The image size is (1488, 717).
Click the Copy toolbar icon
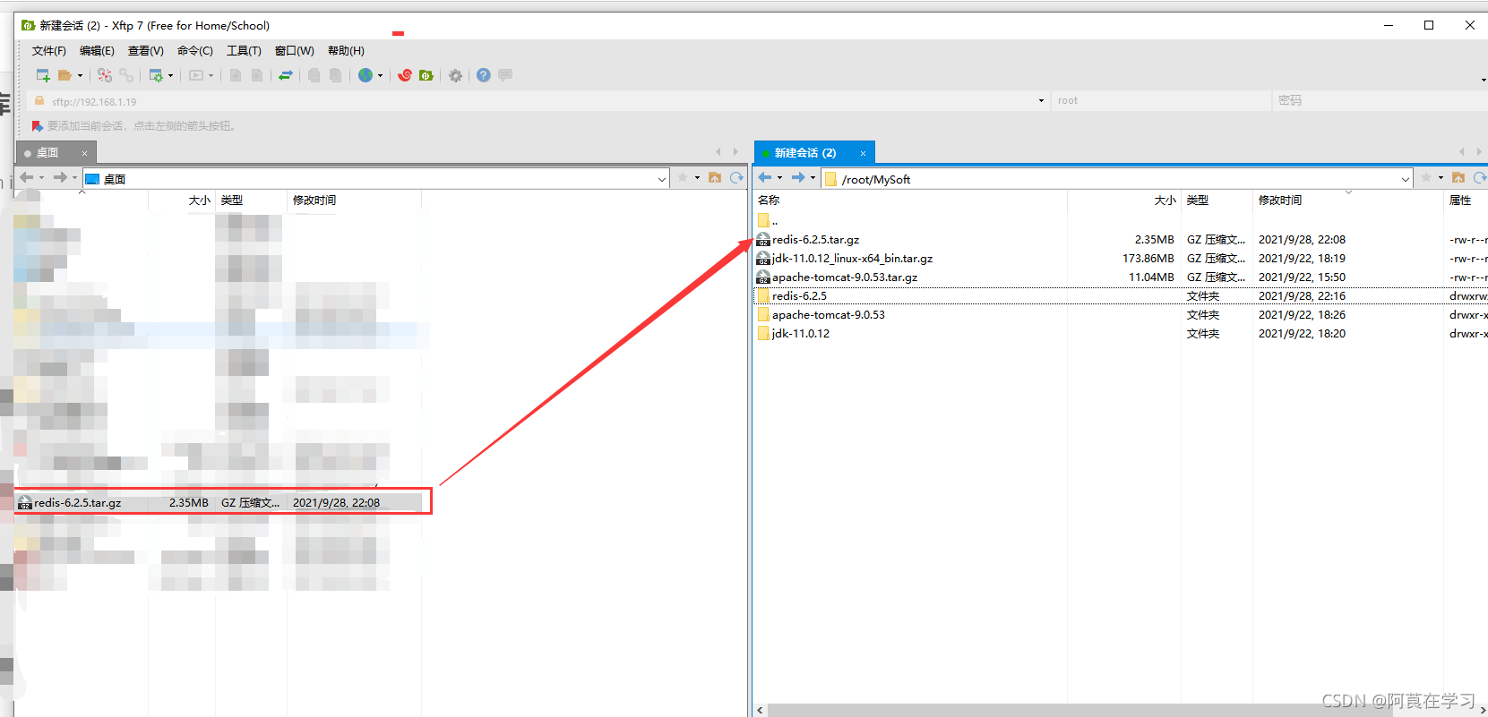[x=314, y=75]
